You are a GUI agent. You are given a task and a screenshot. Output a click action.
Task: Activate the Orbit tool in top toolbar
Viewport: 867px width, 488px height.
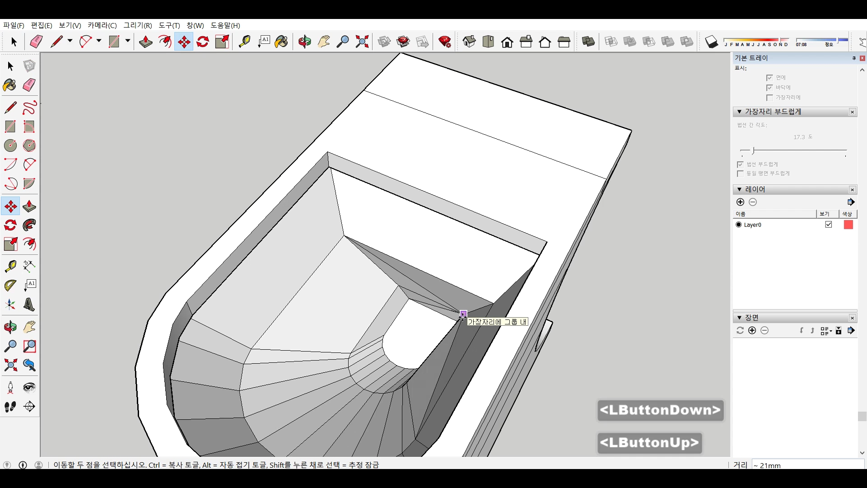304,42
